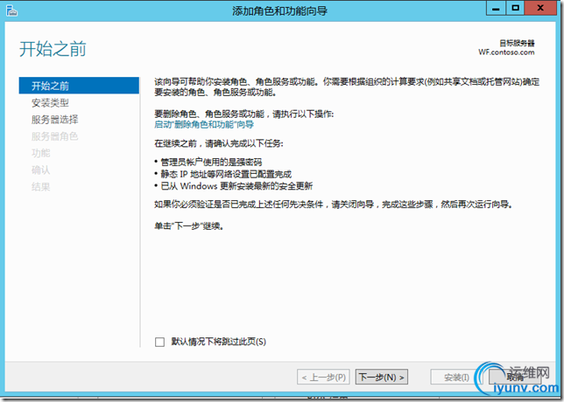
Task: Click the 开始之前 page heading
Action: pos(53,49)
